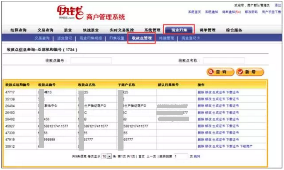Viewport: 284px width, 170px height.
Task: Click 下载证书 in row 47919
Action: point(232,139)
